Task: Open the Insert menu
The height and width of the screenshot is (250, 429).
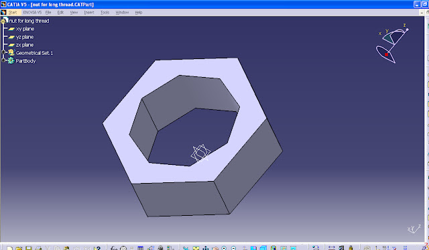Action: (x=89, y=12)
